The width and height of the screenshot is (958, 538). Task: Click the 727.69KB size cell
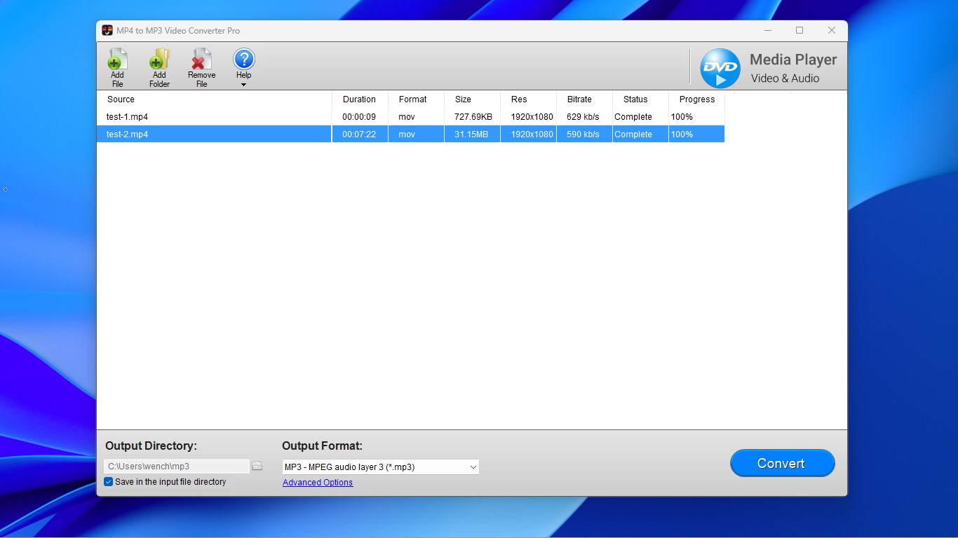(473, 117)
